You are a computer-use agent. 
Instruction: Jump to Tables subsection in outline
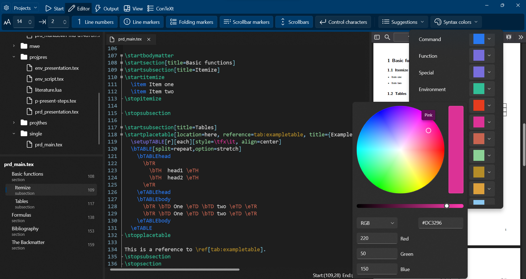coord(51,204)
